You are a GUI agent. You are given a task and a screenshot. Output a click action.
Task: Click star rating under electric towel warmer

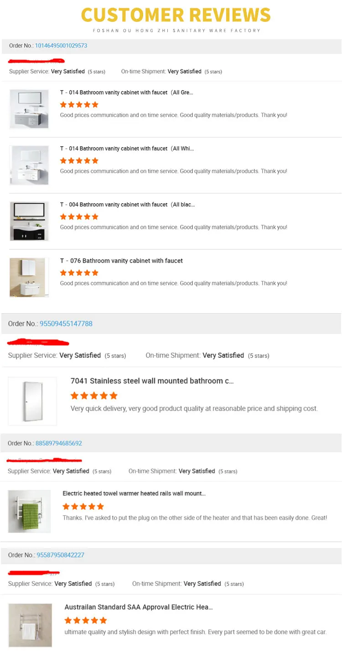pyautogui.click(x=83, y=506)
